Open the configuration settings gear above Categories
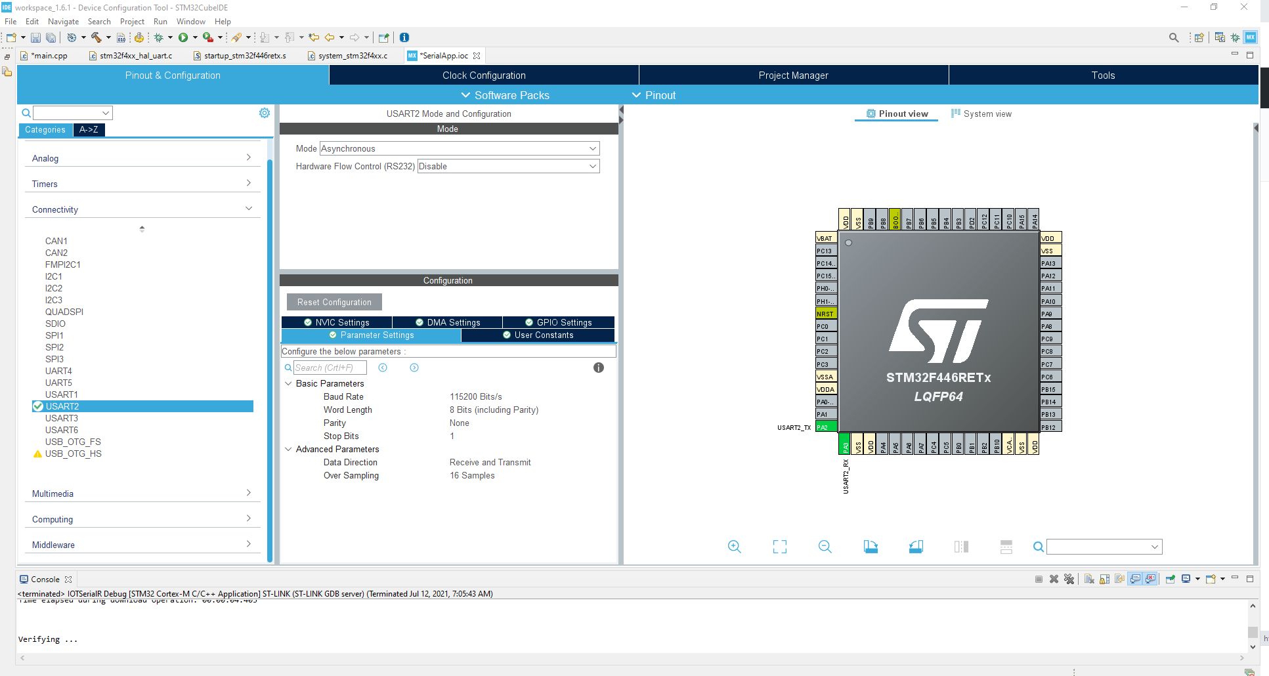The width and height of the screenshot is (1269, 676). tap(265, 112)
